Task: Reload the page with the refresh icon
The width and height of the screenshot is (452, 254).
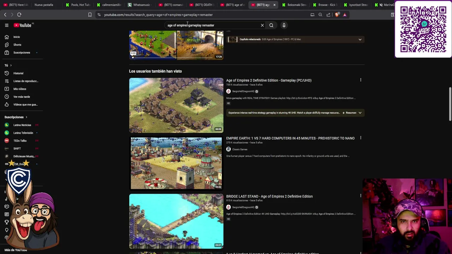Action: [x=19, y=14]
